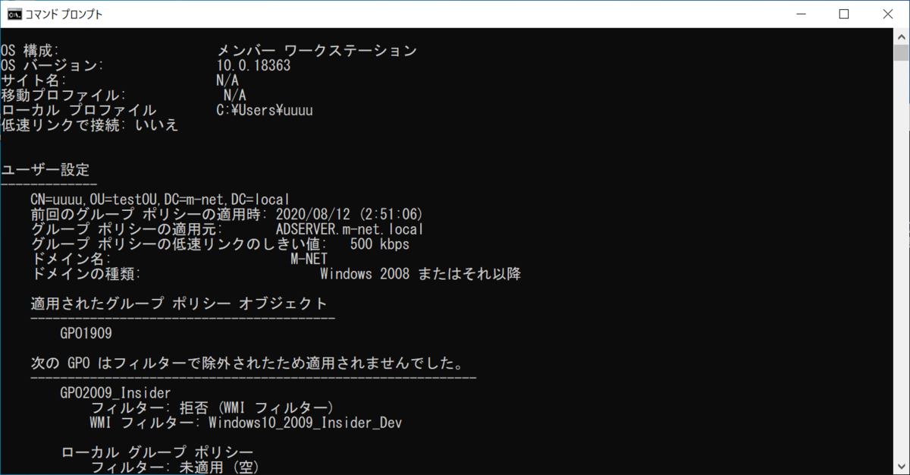910x475 pixels.
Task: Click the line 低速リンクで接続: いいえ
Action: pos(89,125)
